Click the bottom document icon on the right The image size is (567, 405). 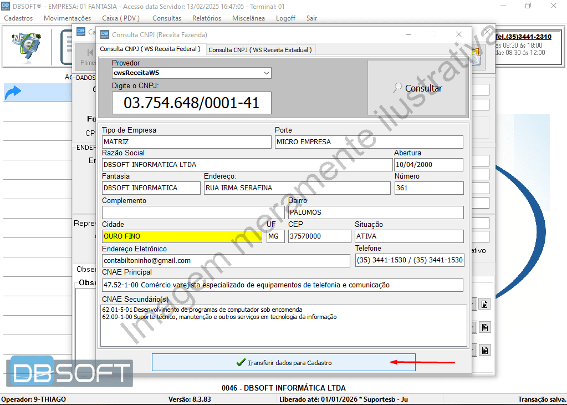click(484, 350)
